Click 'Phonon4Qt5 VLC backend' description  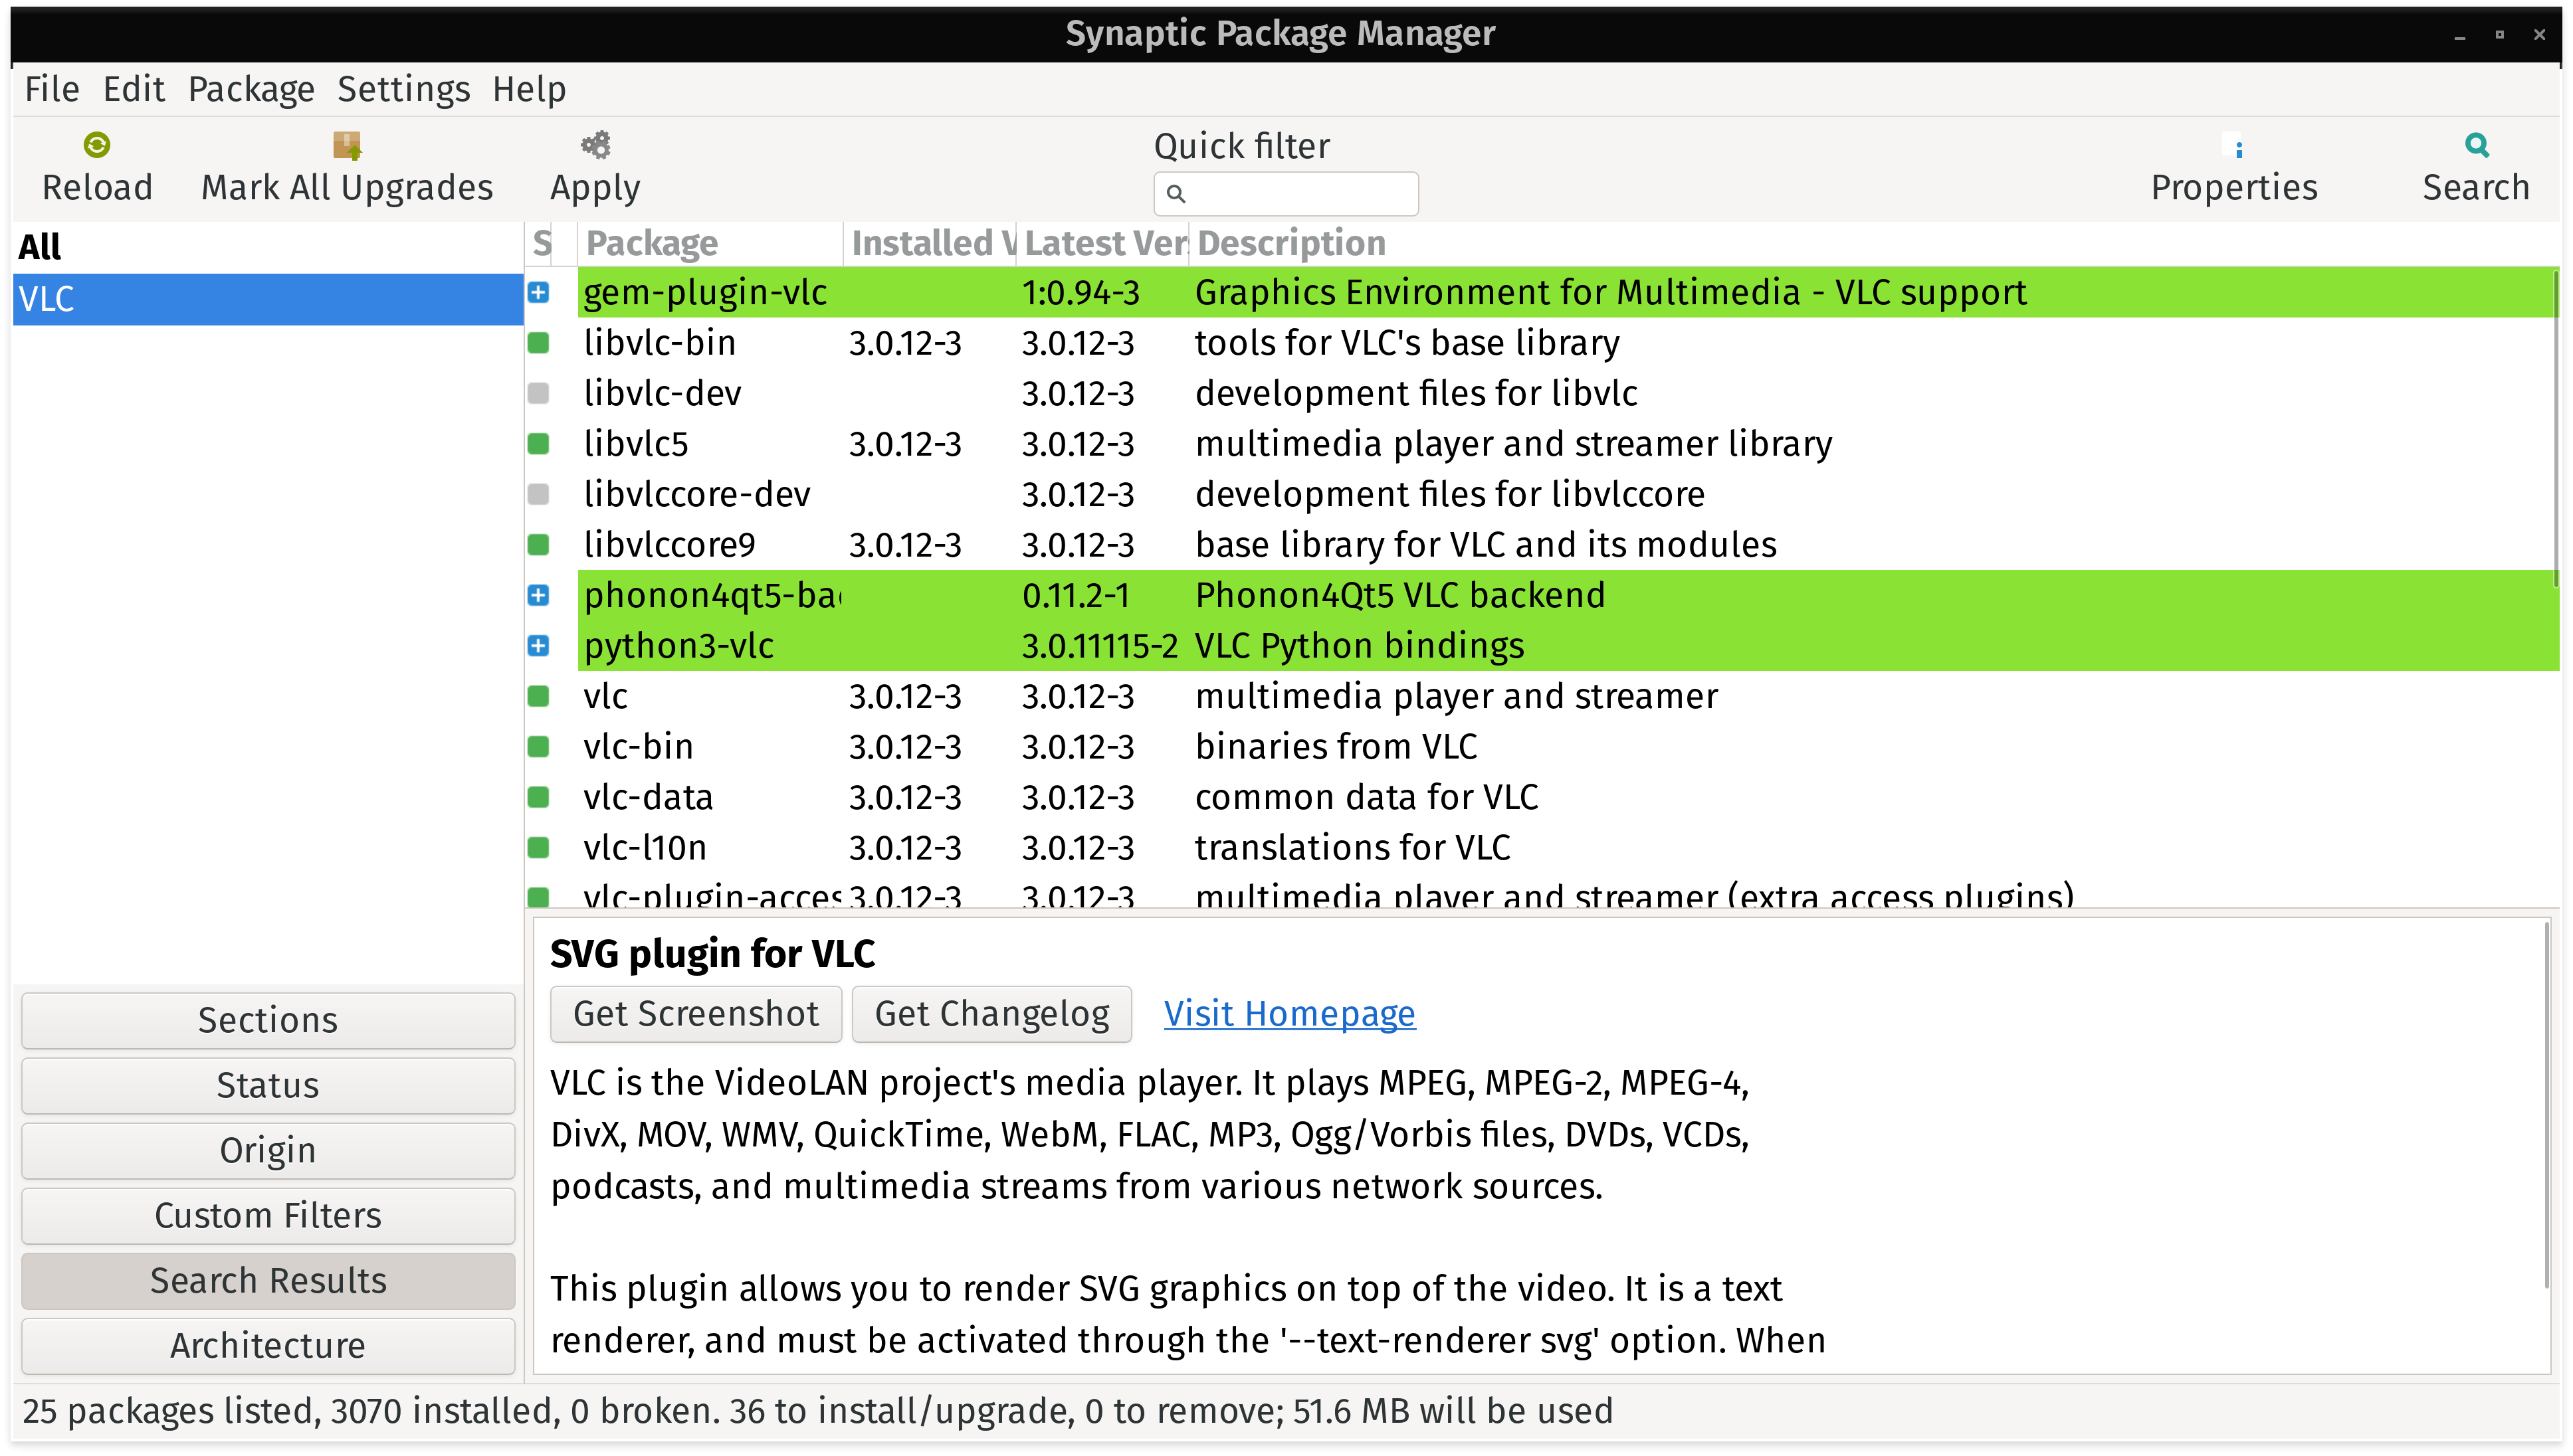click(x=1401, y=595)
